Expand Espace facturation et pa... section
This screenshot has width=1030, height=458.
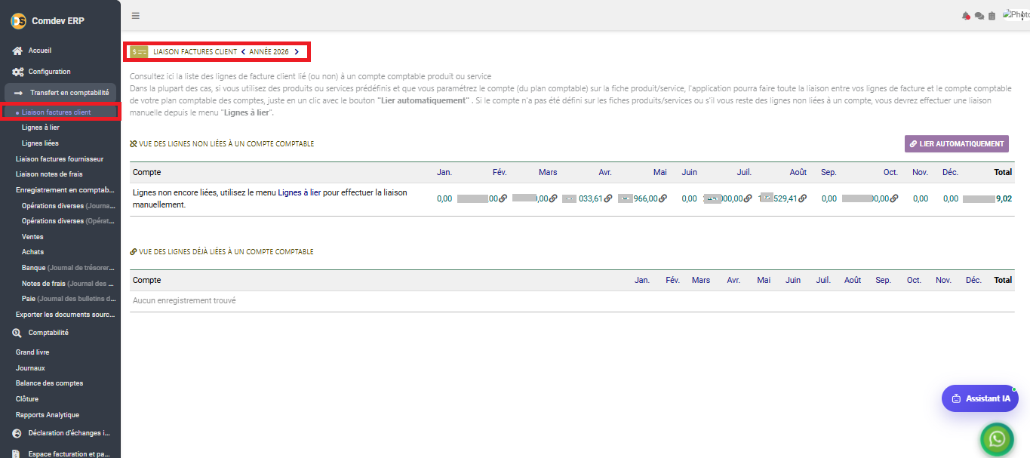[69, 454]
